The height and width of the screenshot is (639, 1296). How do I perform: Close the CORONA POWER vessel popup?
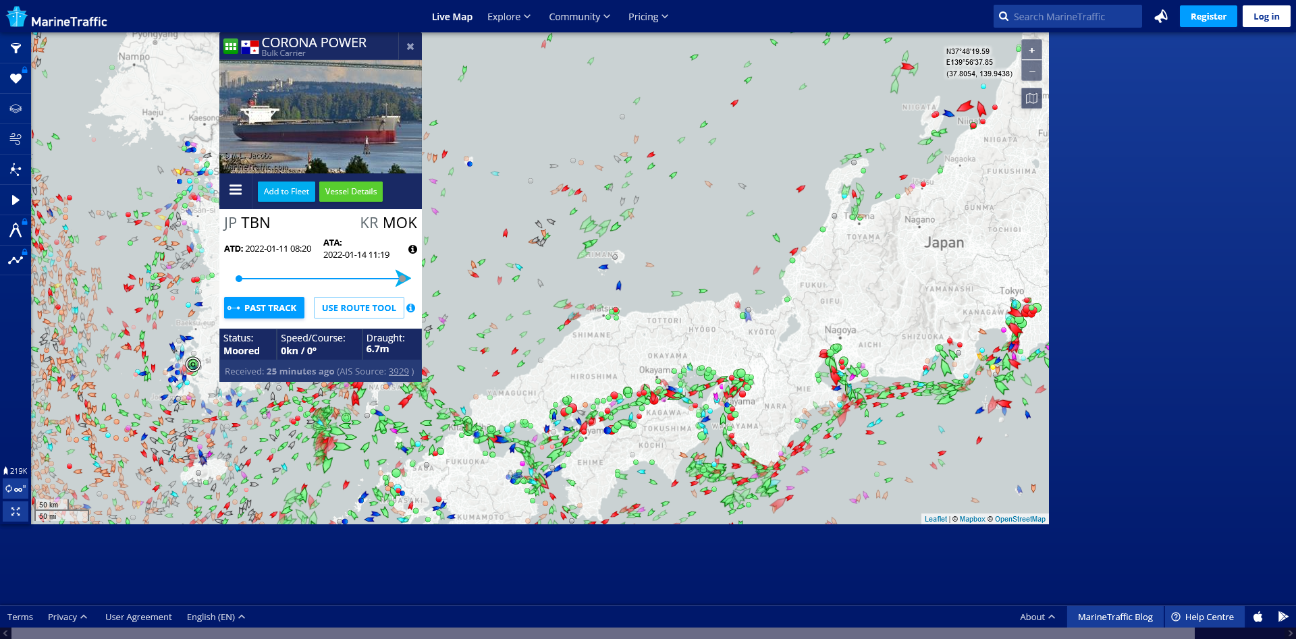(x=410, y=47)
